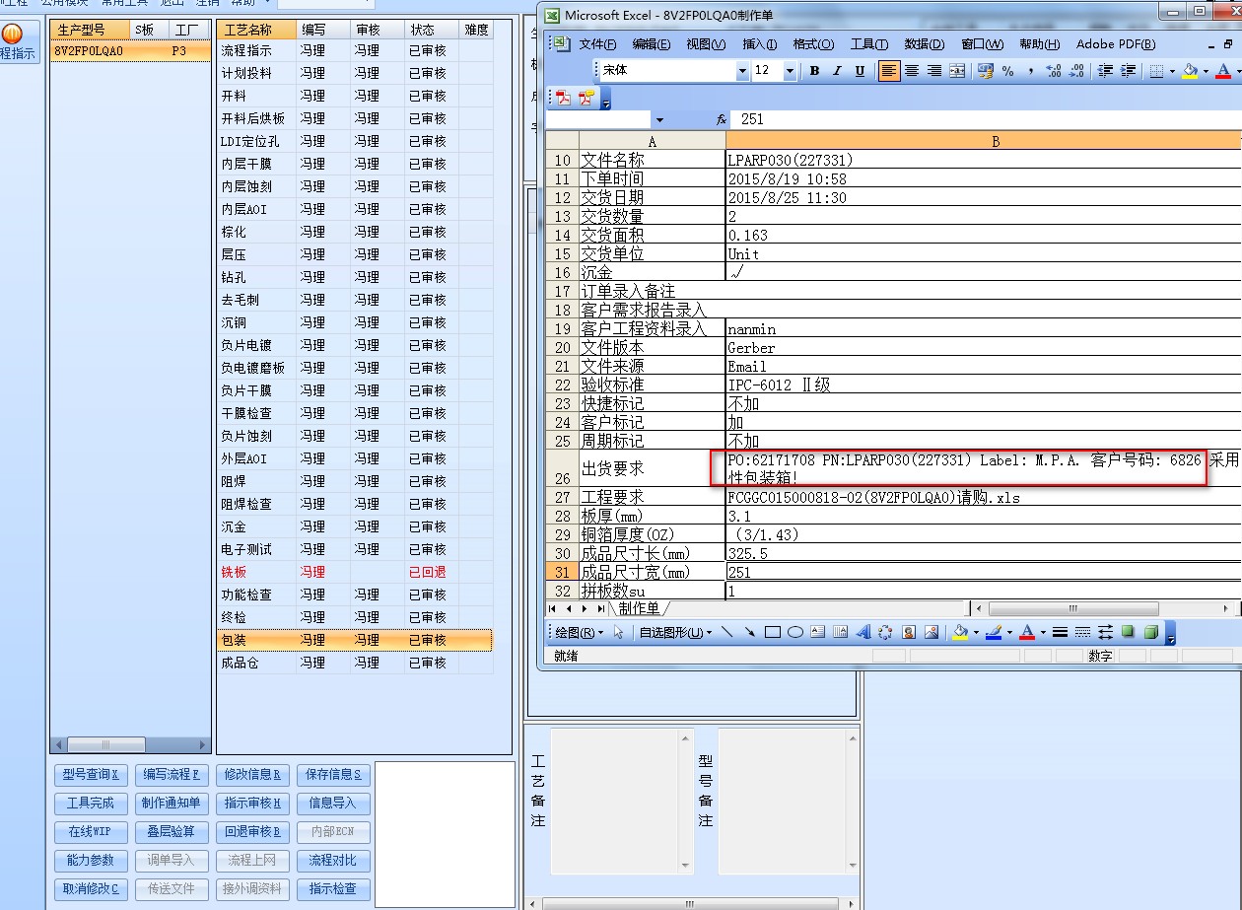The width and height of the screenshot is (1242, 910).
Task: Open borders dropdown arrow in toolbar
Action: tap(1172, 71)
